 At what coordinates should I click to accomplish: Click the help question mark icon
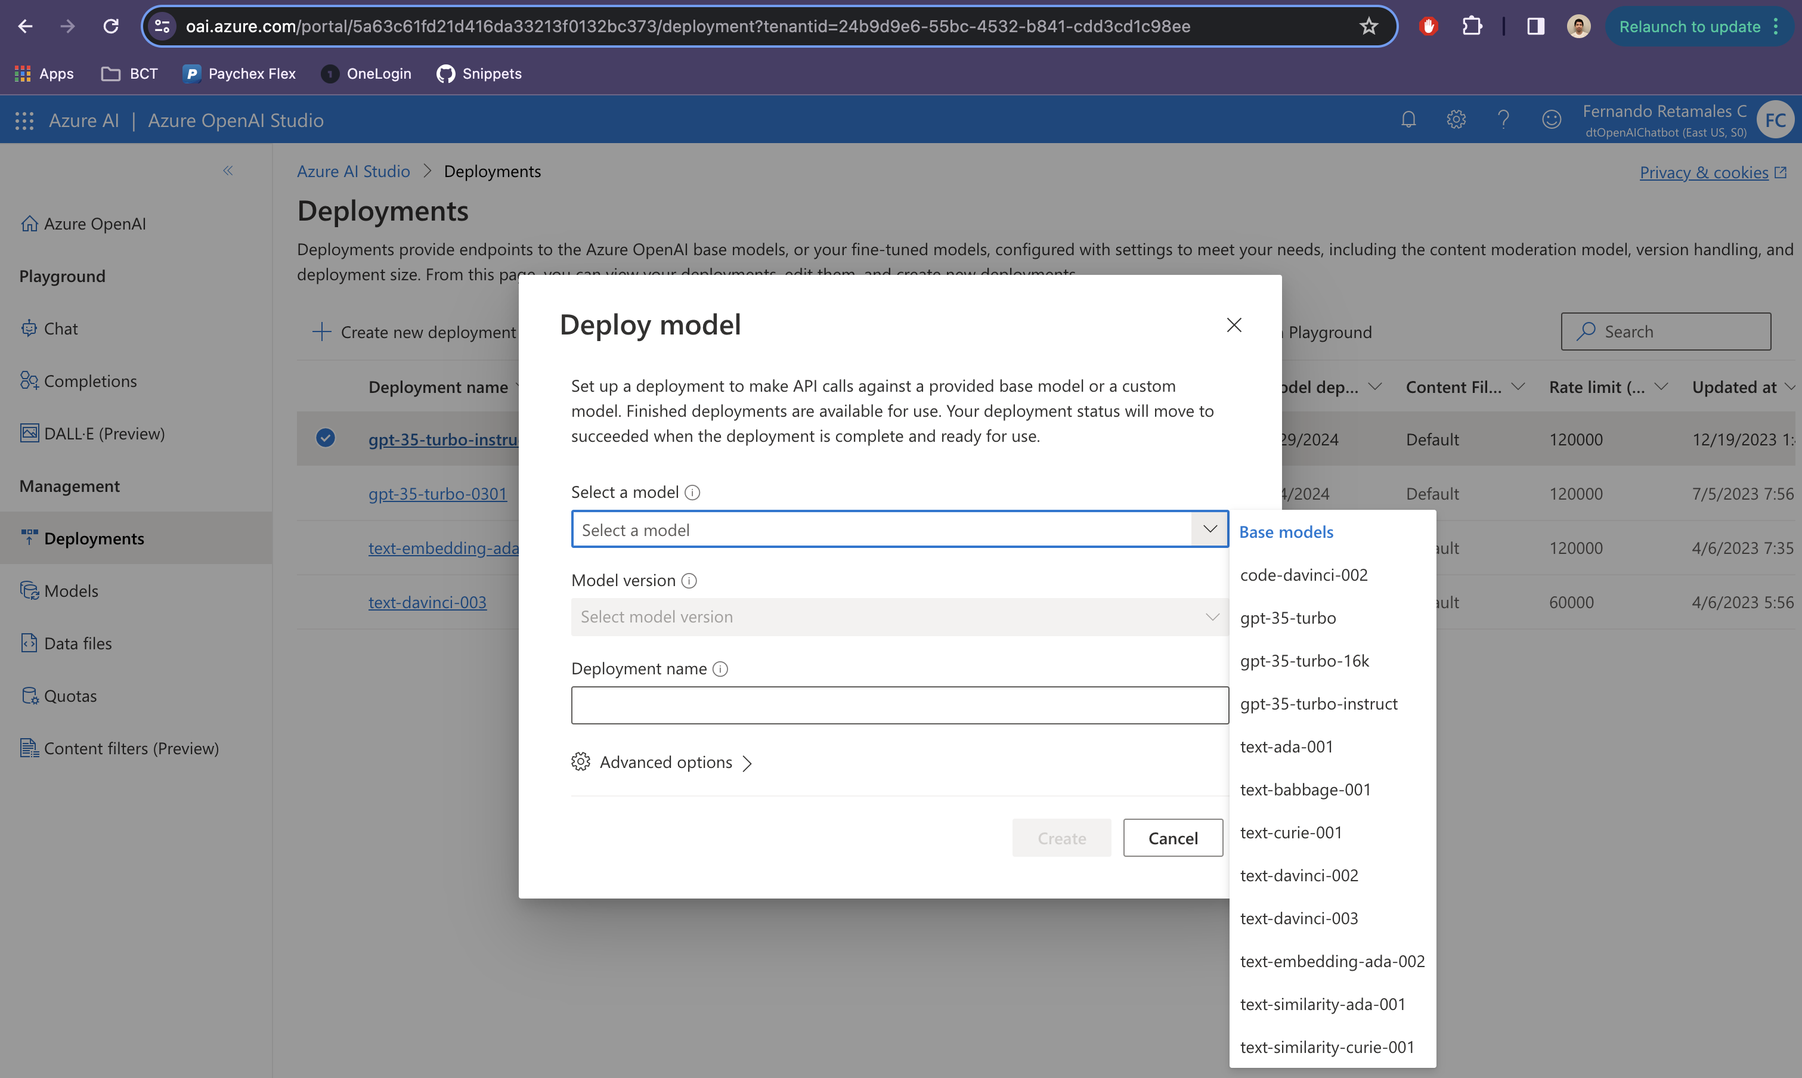(1503, 120)
